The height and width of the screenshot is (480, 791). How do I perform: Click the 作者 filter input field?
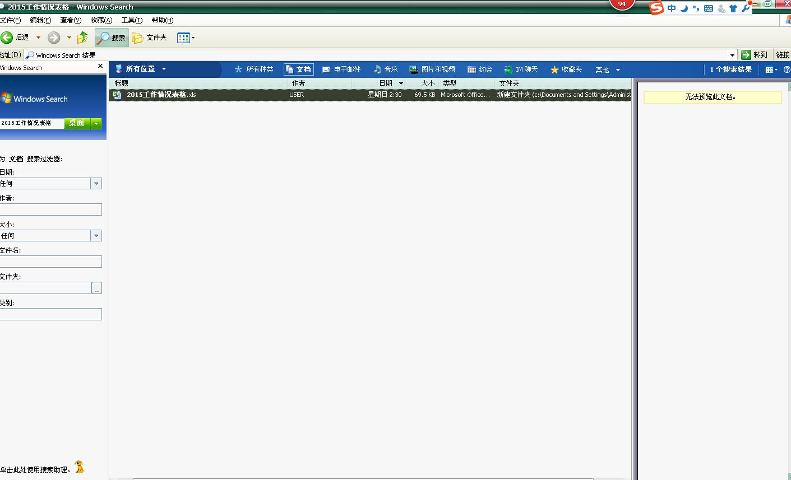[x=50, y=209]
